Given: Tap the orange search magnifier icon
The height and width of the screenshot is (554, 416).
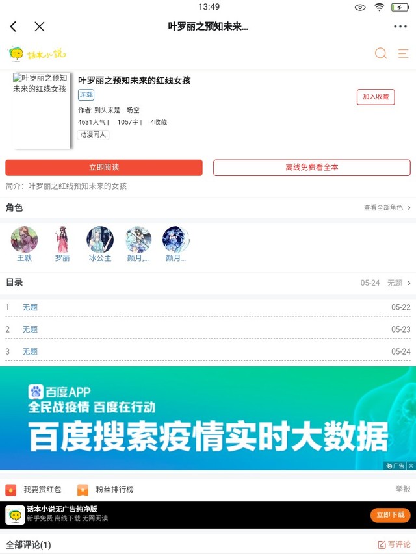Looking at the screenshot, I should (381, 53).
